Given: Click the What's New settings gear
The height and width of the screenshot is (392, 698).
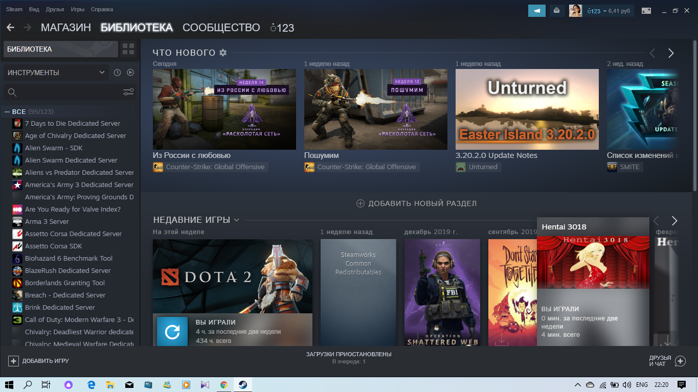Looking at the screenshot, I should [222, 53].
